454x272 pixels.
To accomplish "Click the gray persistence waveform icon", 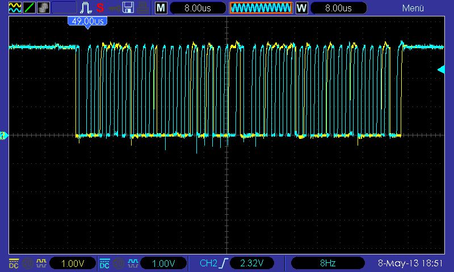I will click(43, 8).
